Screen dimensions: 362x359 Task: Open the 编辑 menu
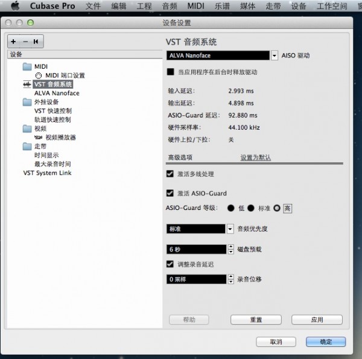tap(119, 6)
